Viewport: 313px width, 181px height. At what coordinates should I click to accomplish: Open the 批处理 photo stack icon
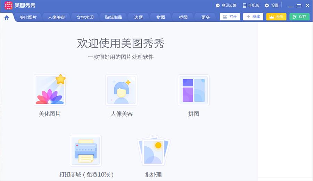[x=154, y=151]
